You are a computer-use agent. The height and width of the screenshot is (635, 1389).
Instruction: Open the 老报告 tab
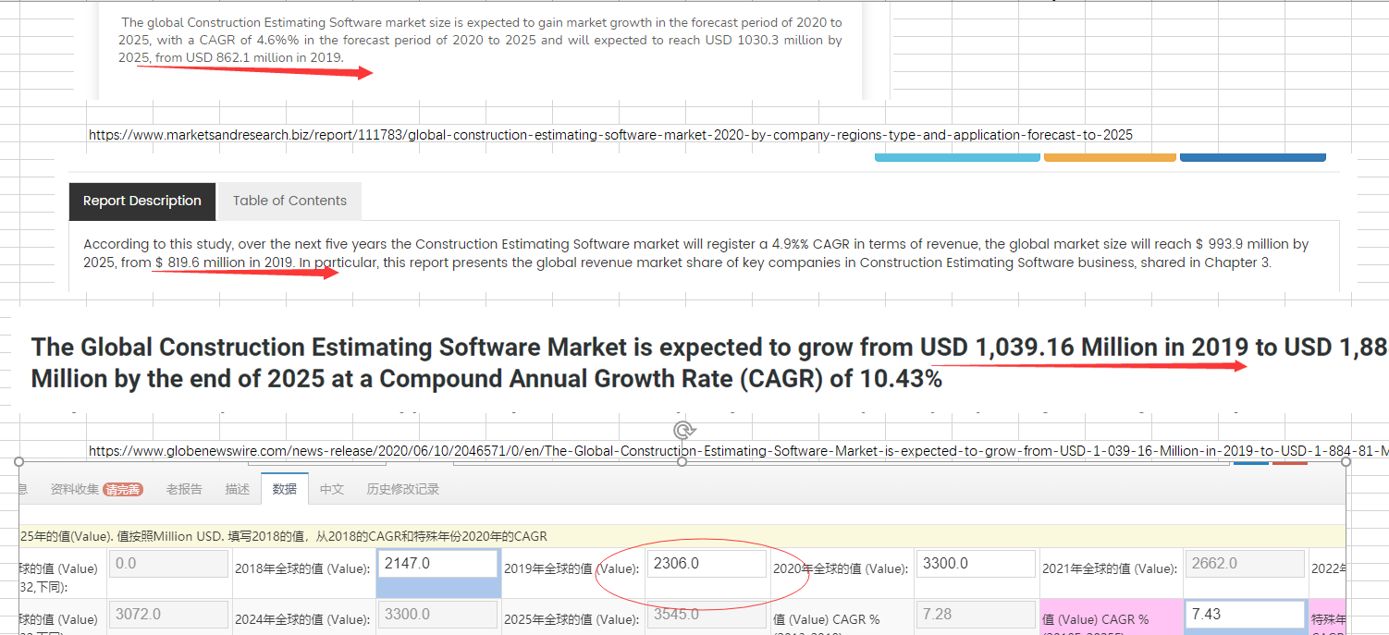pyautogui.click(x=184, y=489)
